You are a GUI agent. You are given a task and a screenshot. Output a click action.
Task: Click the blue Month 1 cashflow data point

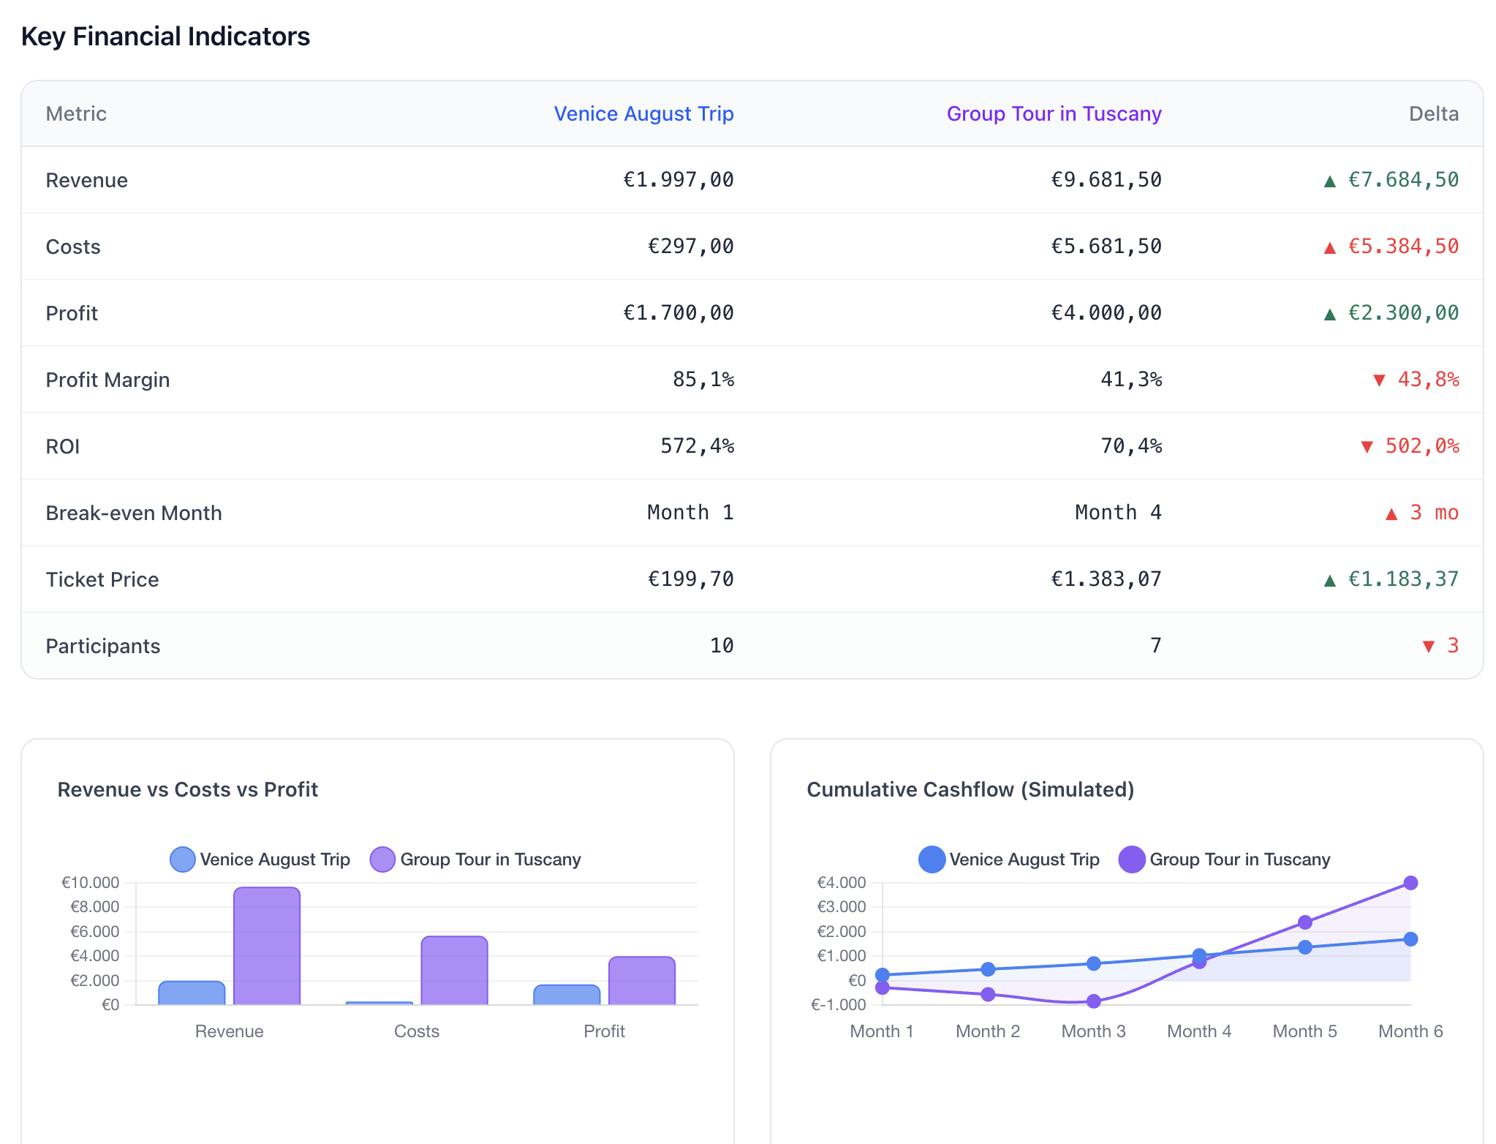click(x=882, y=975)
